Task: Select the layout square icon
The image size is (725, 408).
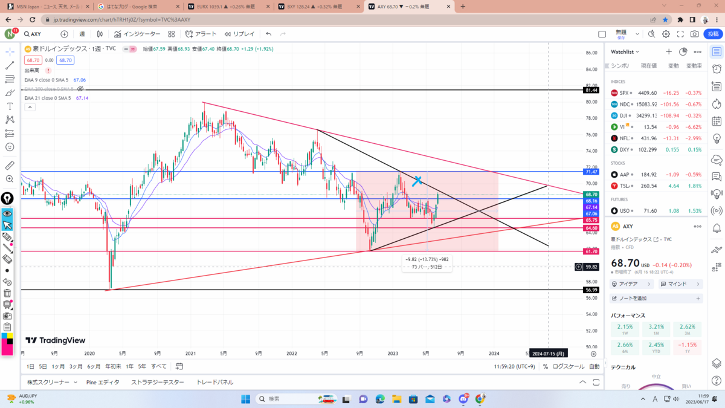Action: pyautogui.click(x=602, y=34)
